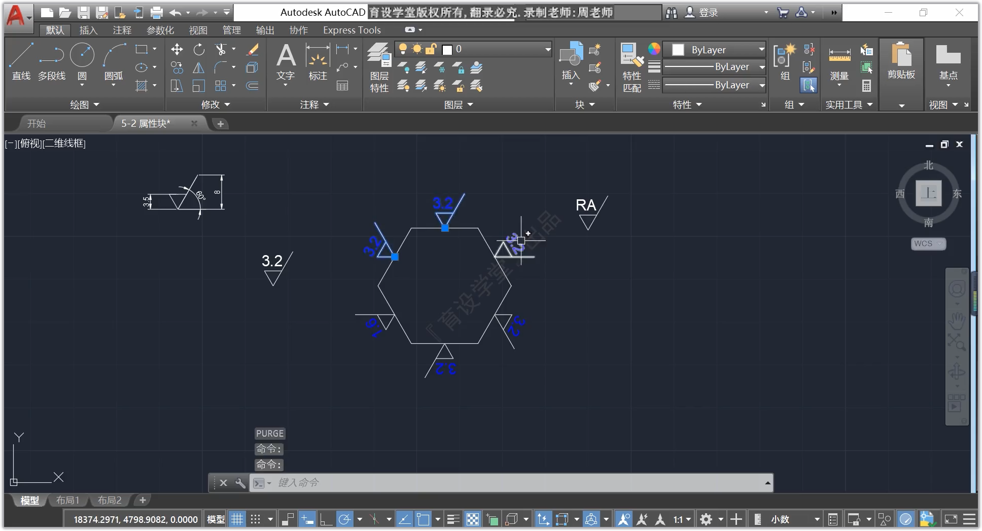Toggle polar tracking in status bar

click(344, 519)
